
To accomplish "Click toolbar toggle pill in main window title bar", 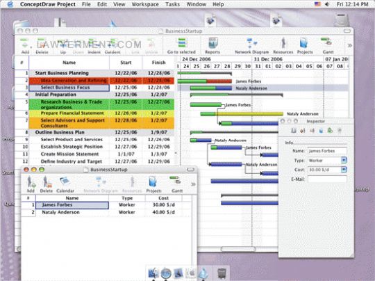I will pyautogui.click(x=347, y=31).
